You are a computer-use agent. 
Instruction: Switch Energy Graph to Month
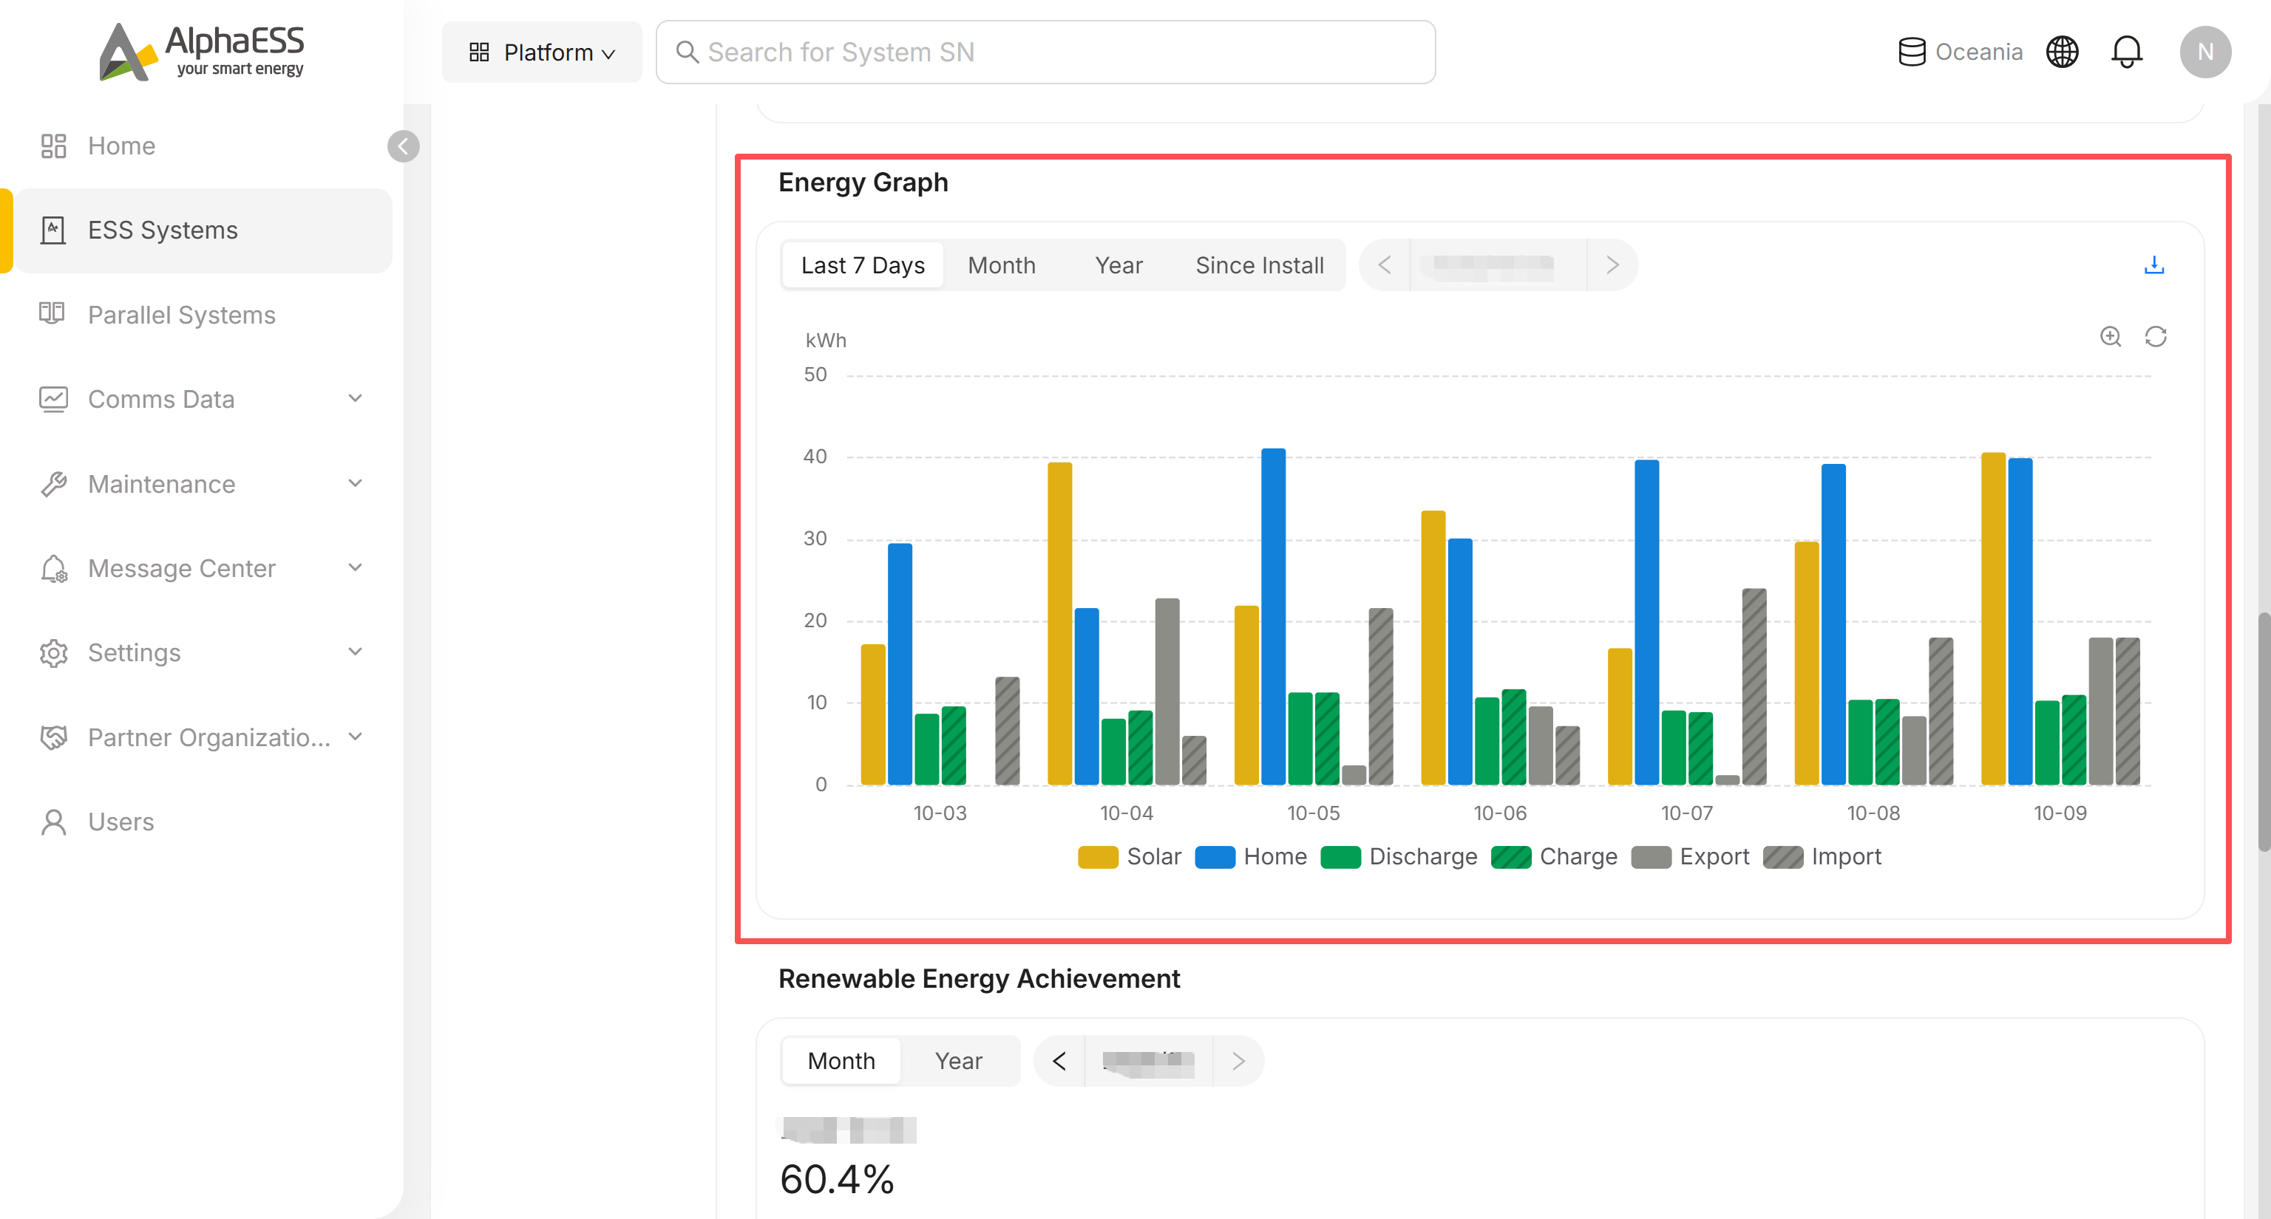tap(1002, 265)
